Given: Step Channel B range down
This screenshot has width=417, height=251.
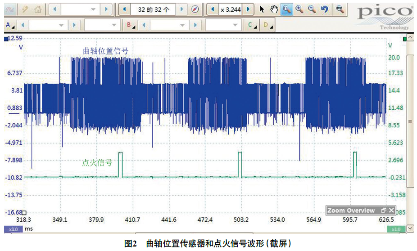Looking at the screenshot, I should [x=144, y=25].
